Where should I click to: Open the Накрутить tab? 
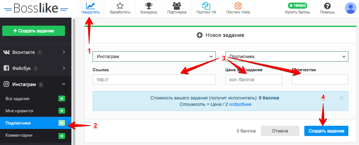[91, 9]
